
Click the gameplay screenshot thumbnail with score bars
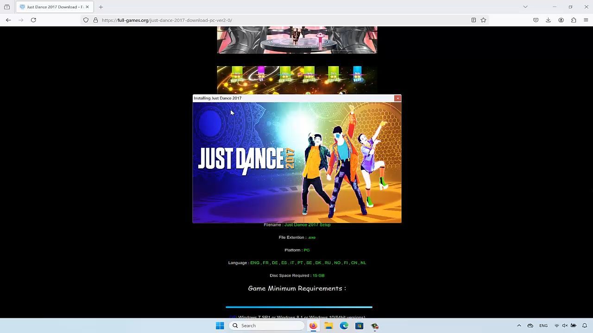click(x=297, y=80)
